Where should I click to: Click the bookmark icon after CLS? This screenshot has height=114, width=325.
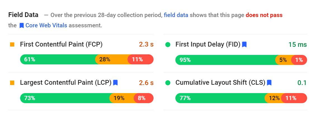[269, 83]
